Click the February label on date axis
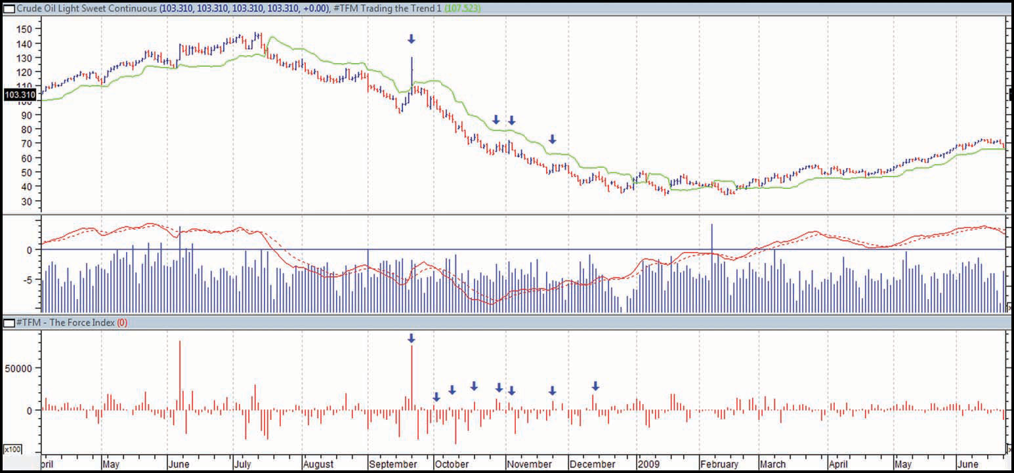The width and height of the screenshot is (1014, 473). (720, 464)
